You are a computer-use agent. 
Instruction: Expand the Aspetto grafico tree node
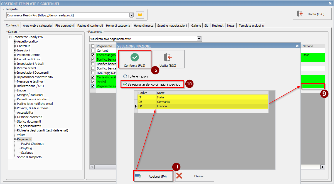15,41
